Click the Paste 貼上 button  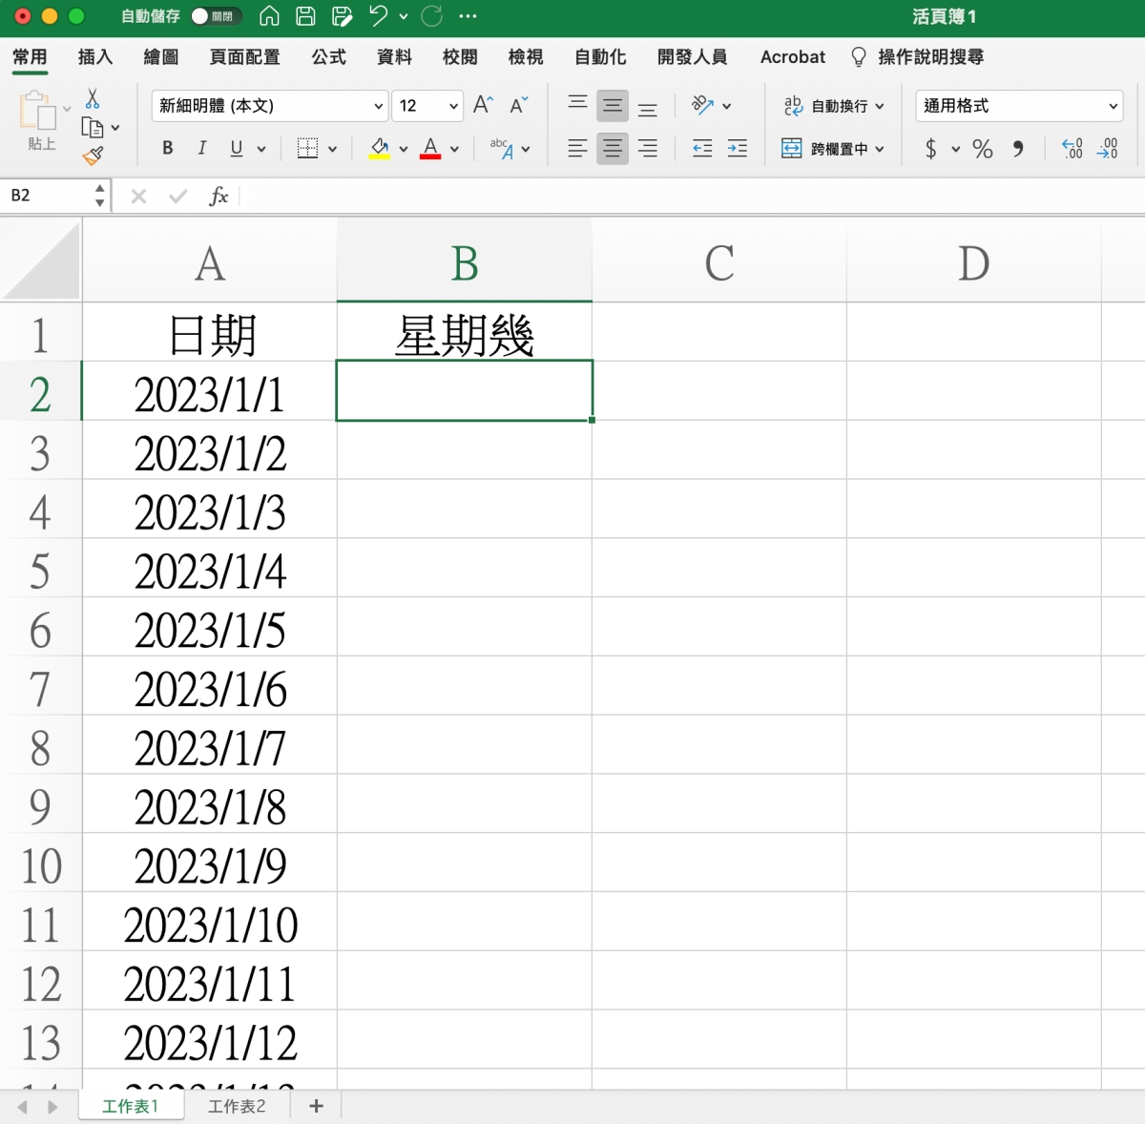click(39, 121)
